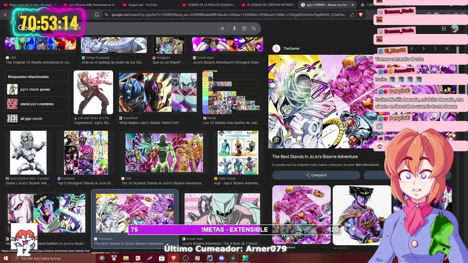Click the Lens search icon on preview image
This screenshot has height=263, width=468.
[276, 140]
